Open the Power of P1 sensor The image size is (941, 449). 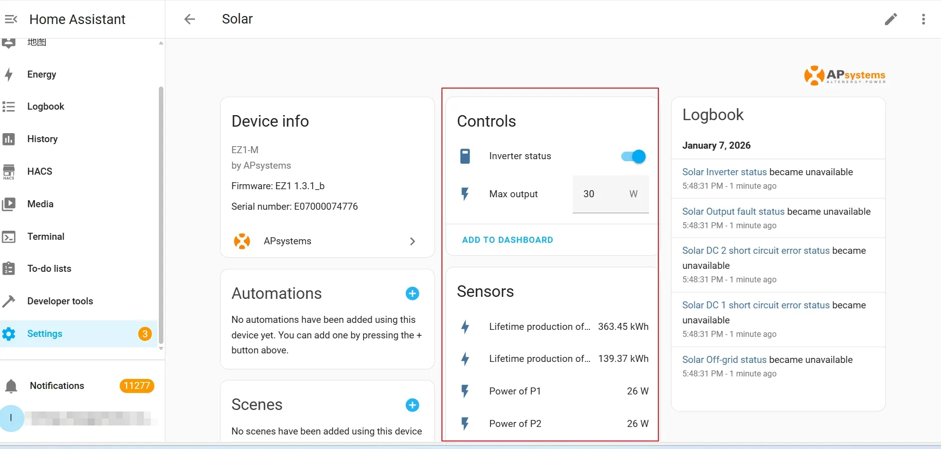click(515, 391)
